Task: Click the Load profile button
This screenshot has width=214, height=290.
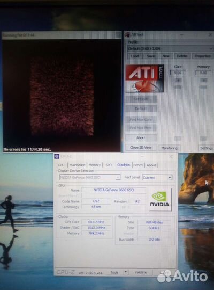Action: point(135,56)
